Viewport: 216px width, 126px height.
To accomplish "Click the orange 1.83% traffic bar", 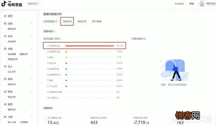I will 66,52.
